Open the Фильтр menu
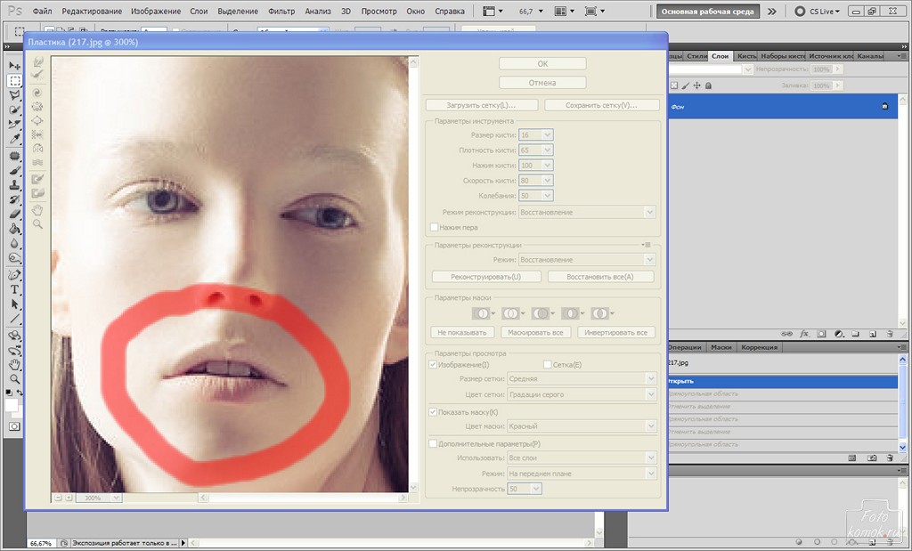 pyautogui.click(x=281, y=12)
